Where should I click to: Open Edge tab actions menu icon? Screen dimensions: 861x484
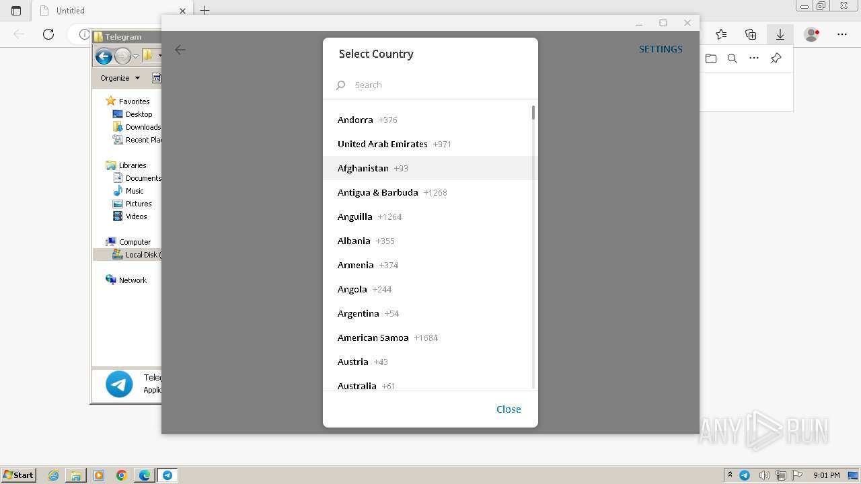click(x=16, y=11)
